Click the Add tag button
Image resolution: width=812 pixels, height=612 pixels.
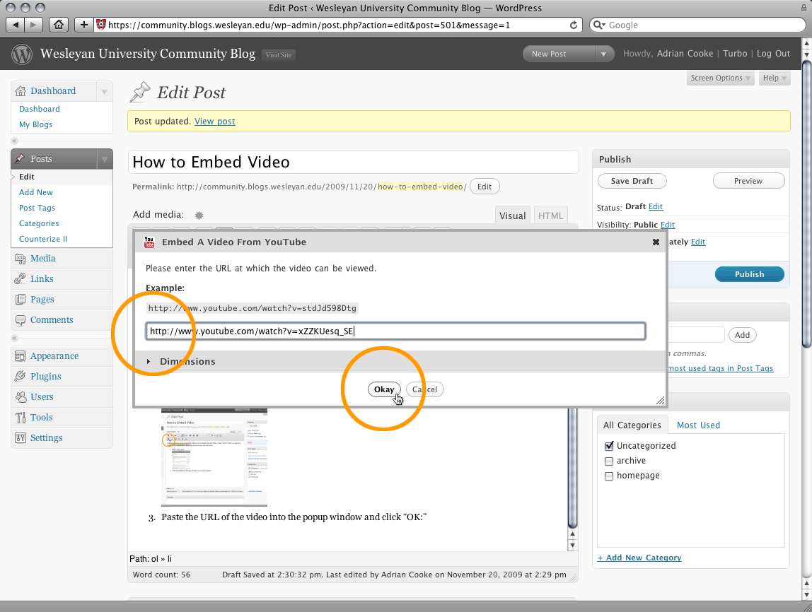[742, 335]
